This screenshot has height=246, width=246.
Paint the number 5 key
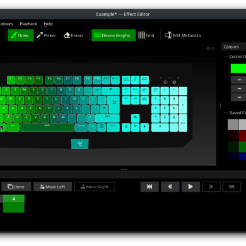point(33,91)
